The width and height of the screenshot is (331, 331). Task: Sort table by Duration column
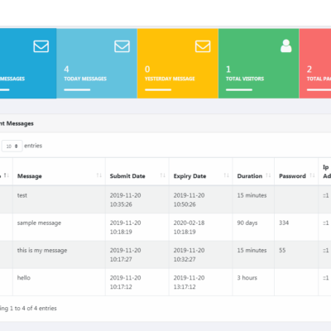click(x=268, y=175)
